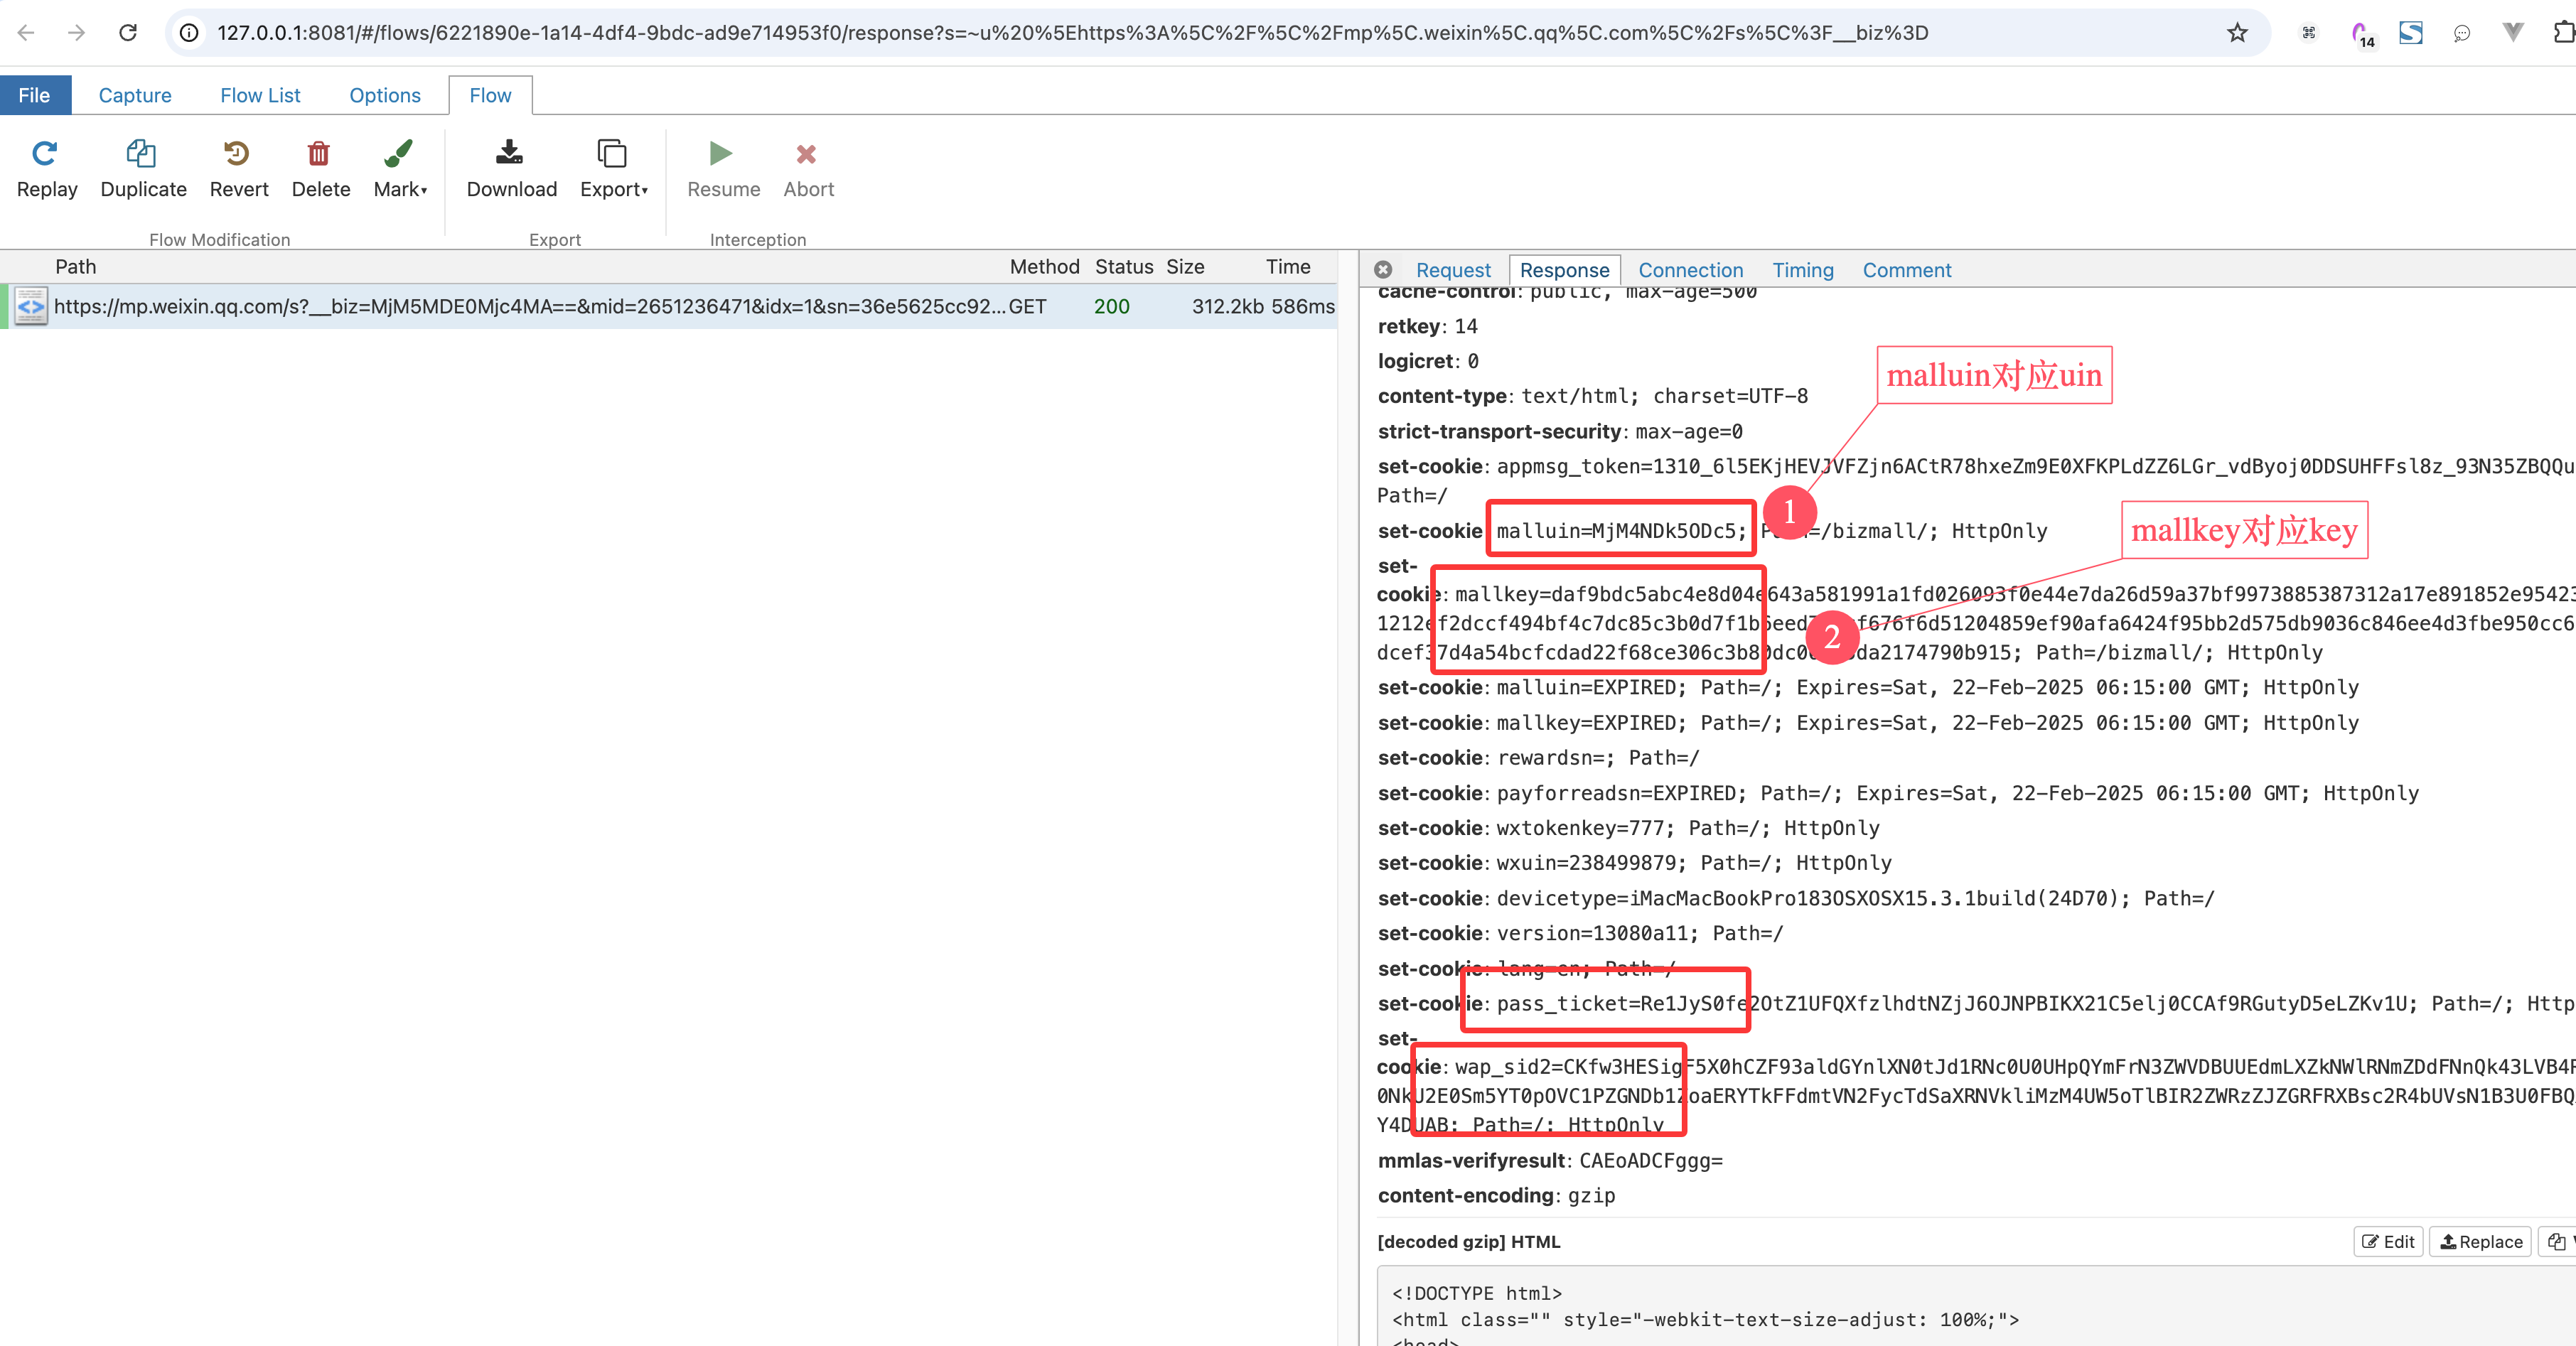Go forward in browser history
This screenshot has height=1346, width=2576.
(x=76, y=33)
